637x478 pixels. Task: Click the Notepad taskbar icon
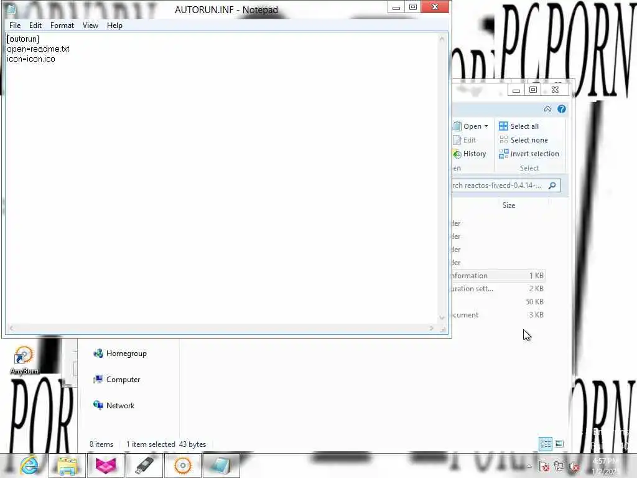[x=221, y=466]
